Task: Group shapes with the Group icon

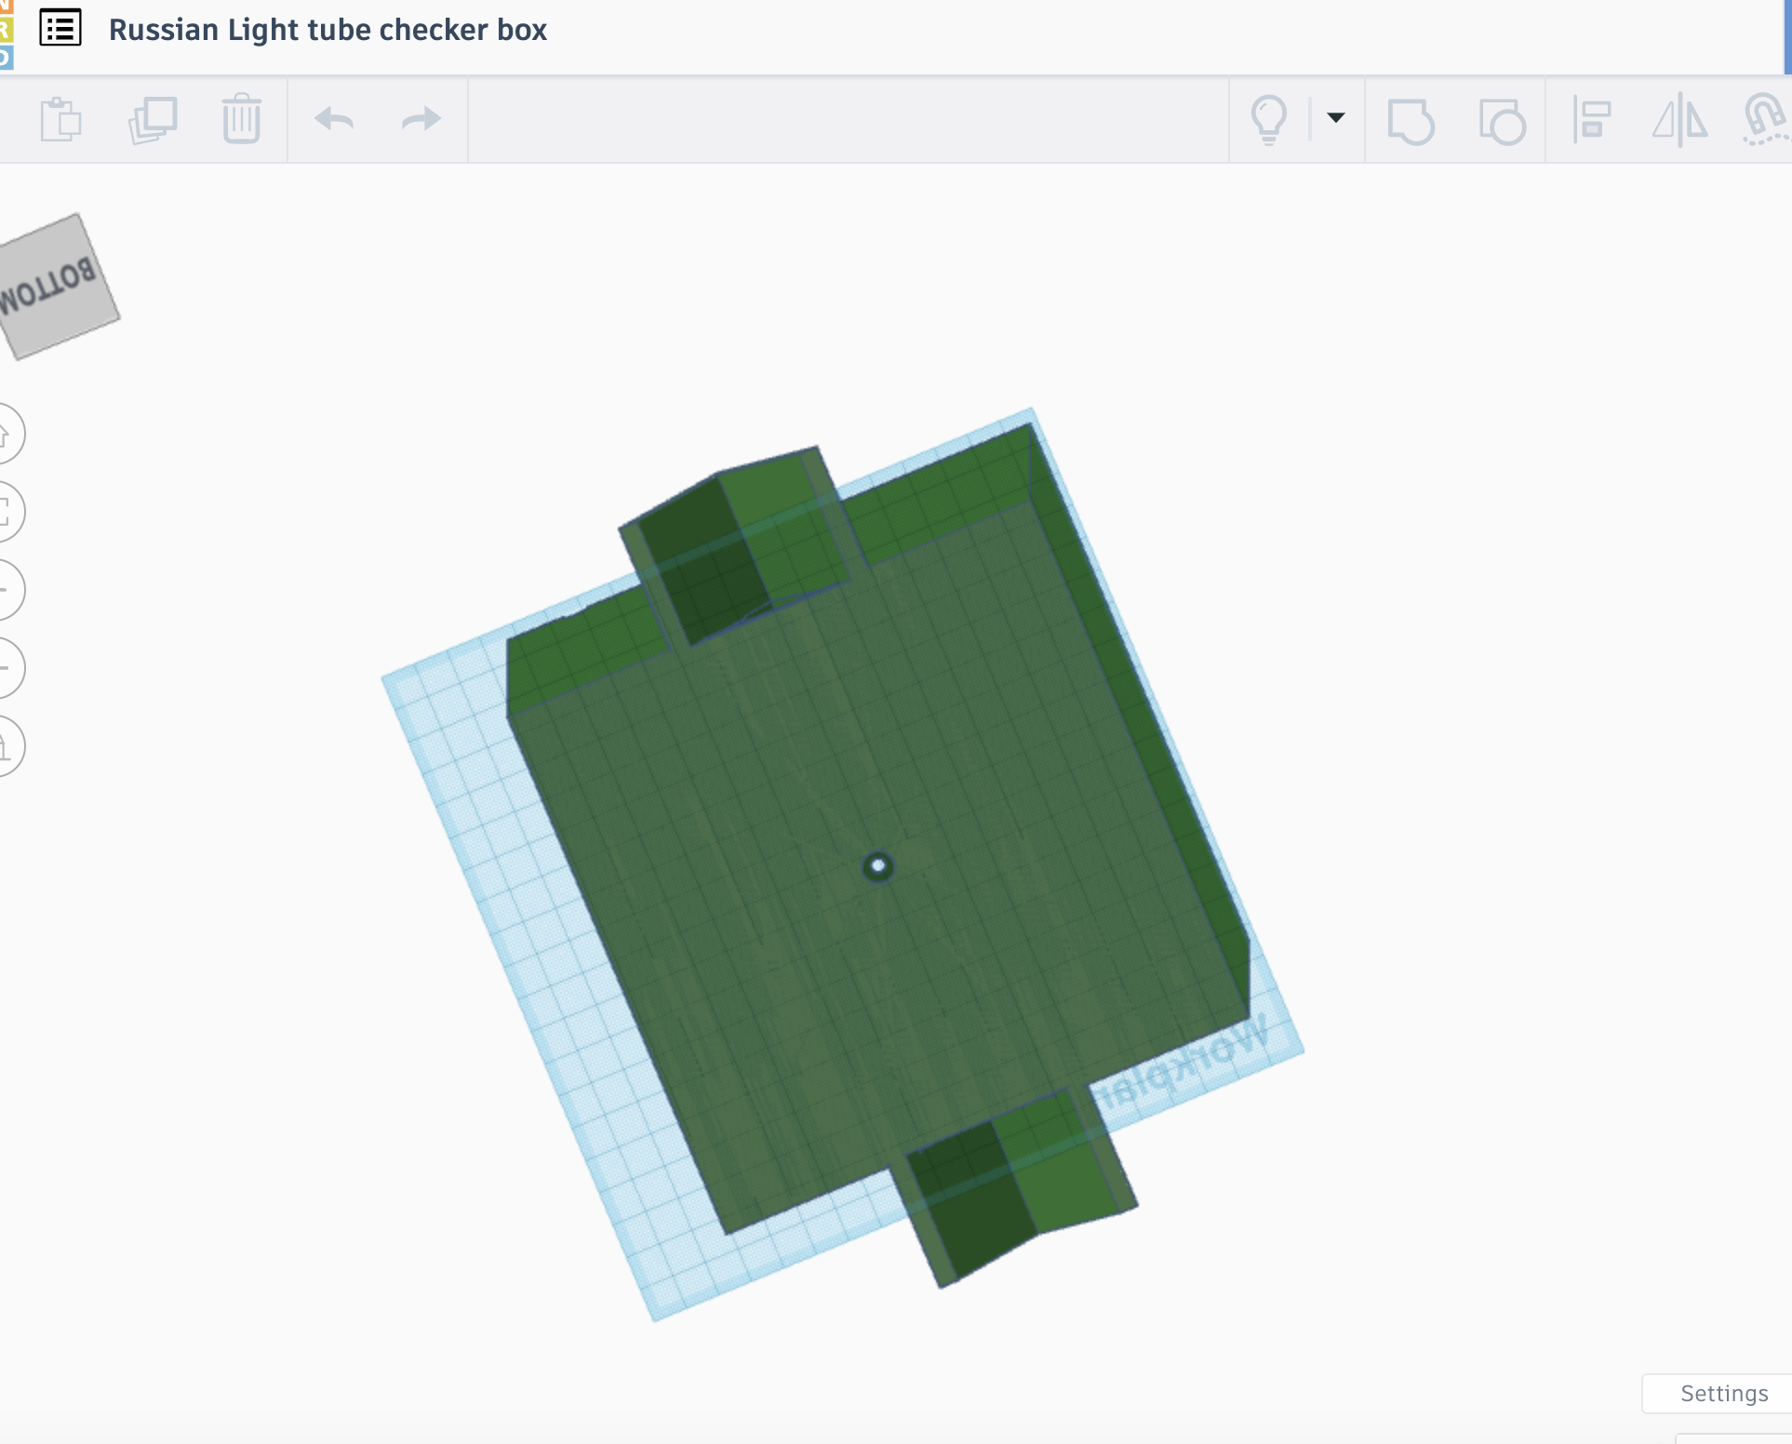Action: (1411, 121)
